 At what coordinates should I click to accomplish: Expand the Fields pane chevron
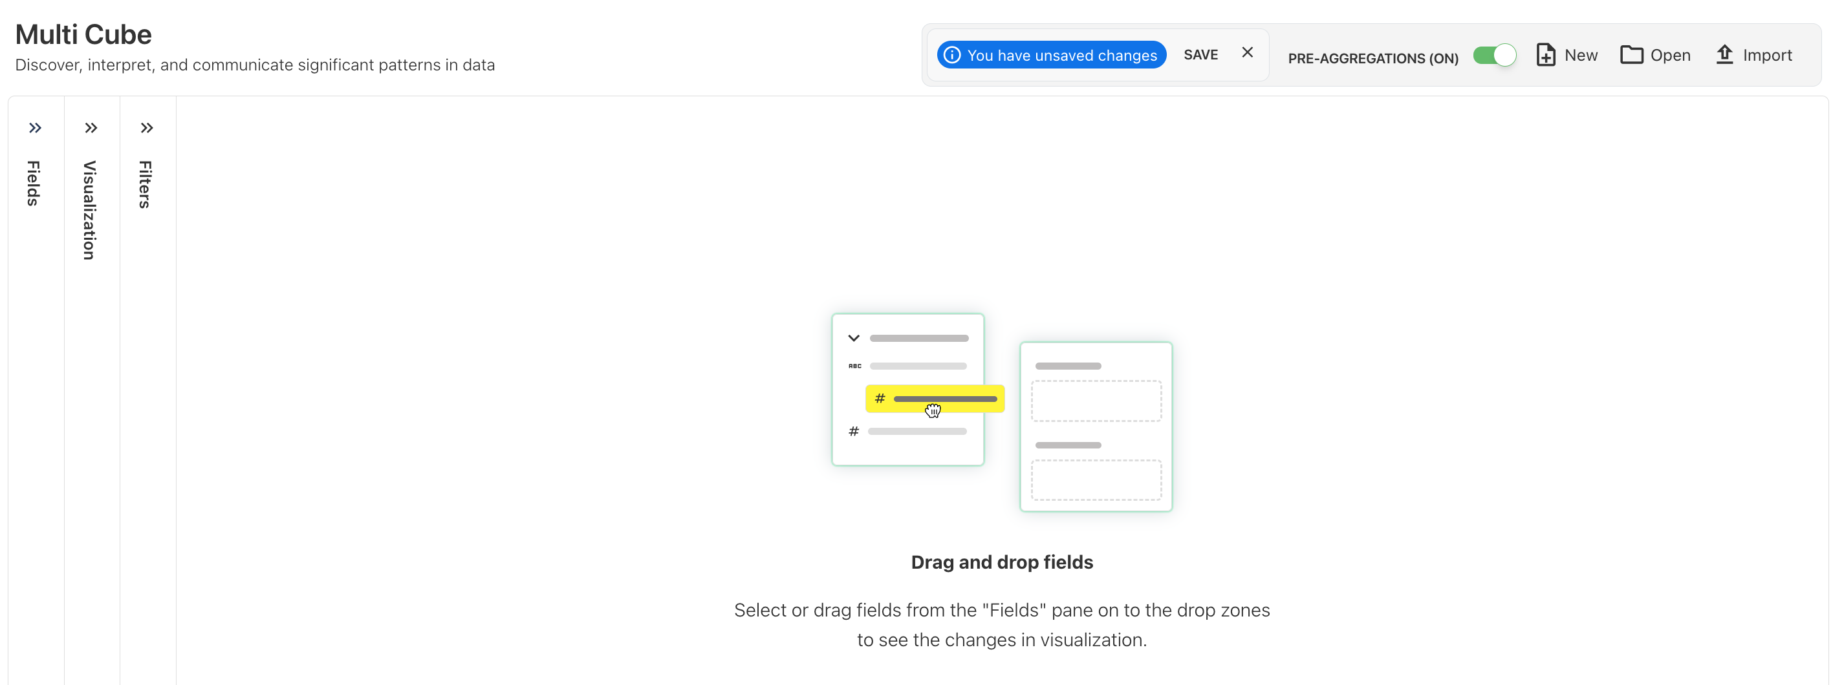(35, 128)
